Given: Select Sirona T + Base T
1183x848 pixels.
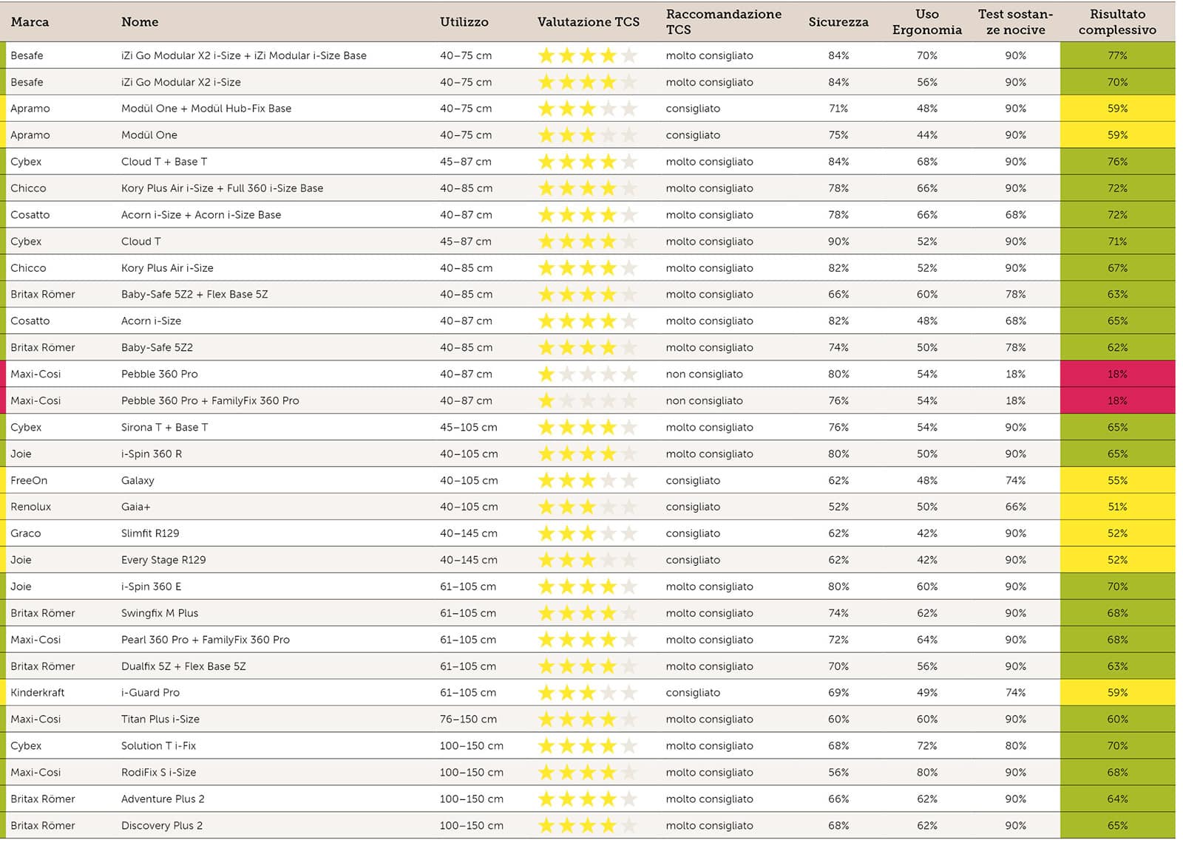Looking at the screenshot, I should (x=164, y=427).
